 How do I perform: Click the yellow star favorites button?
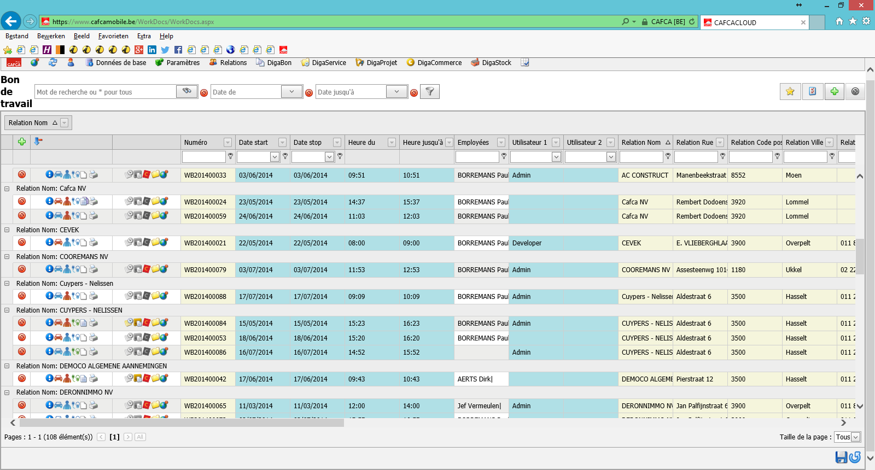pos(790,91)
